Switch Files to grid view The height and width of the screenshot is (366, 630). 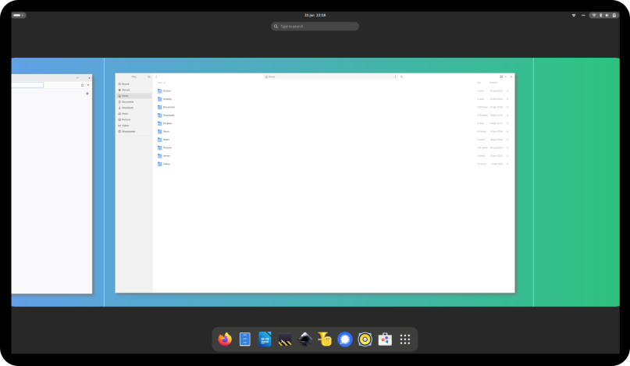pyautogui.click(x=501, y=76)
